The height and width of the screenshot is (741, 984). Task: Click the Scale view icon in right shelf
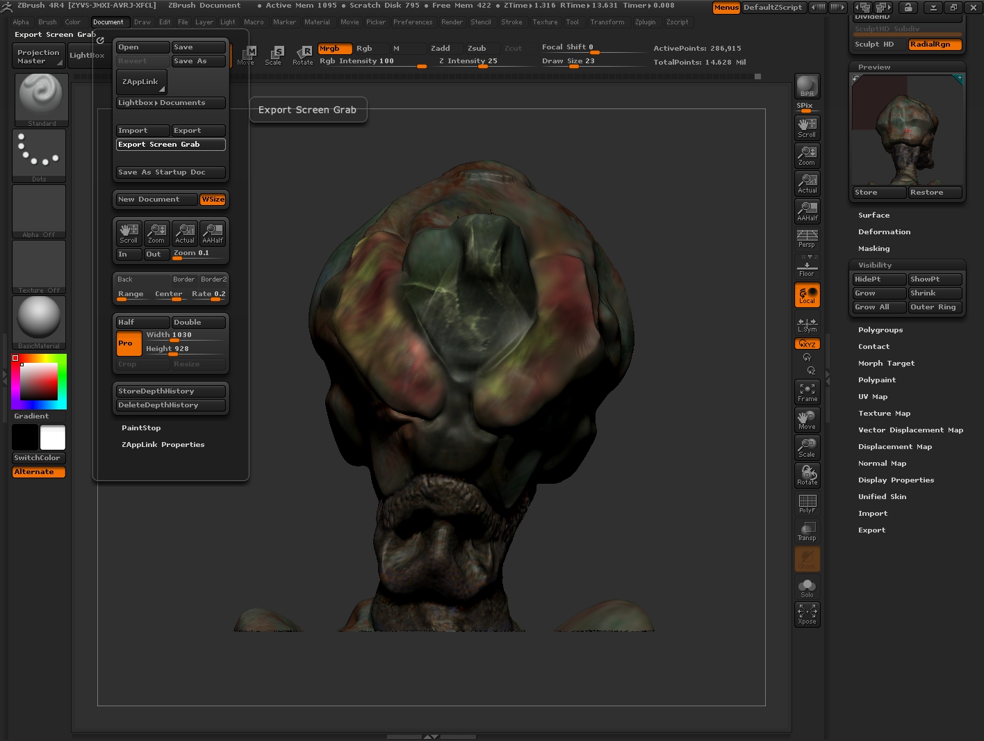pyautogui.click(x=807, y=448)
